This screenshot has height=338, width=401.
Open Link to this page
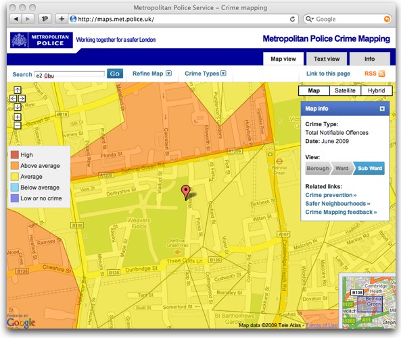[x=328, y=74]
